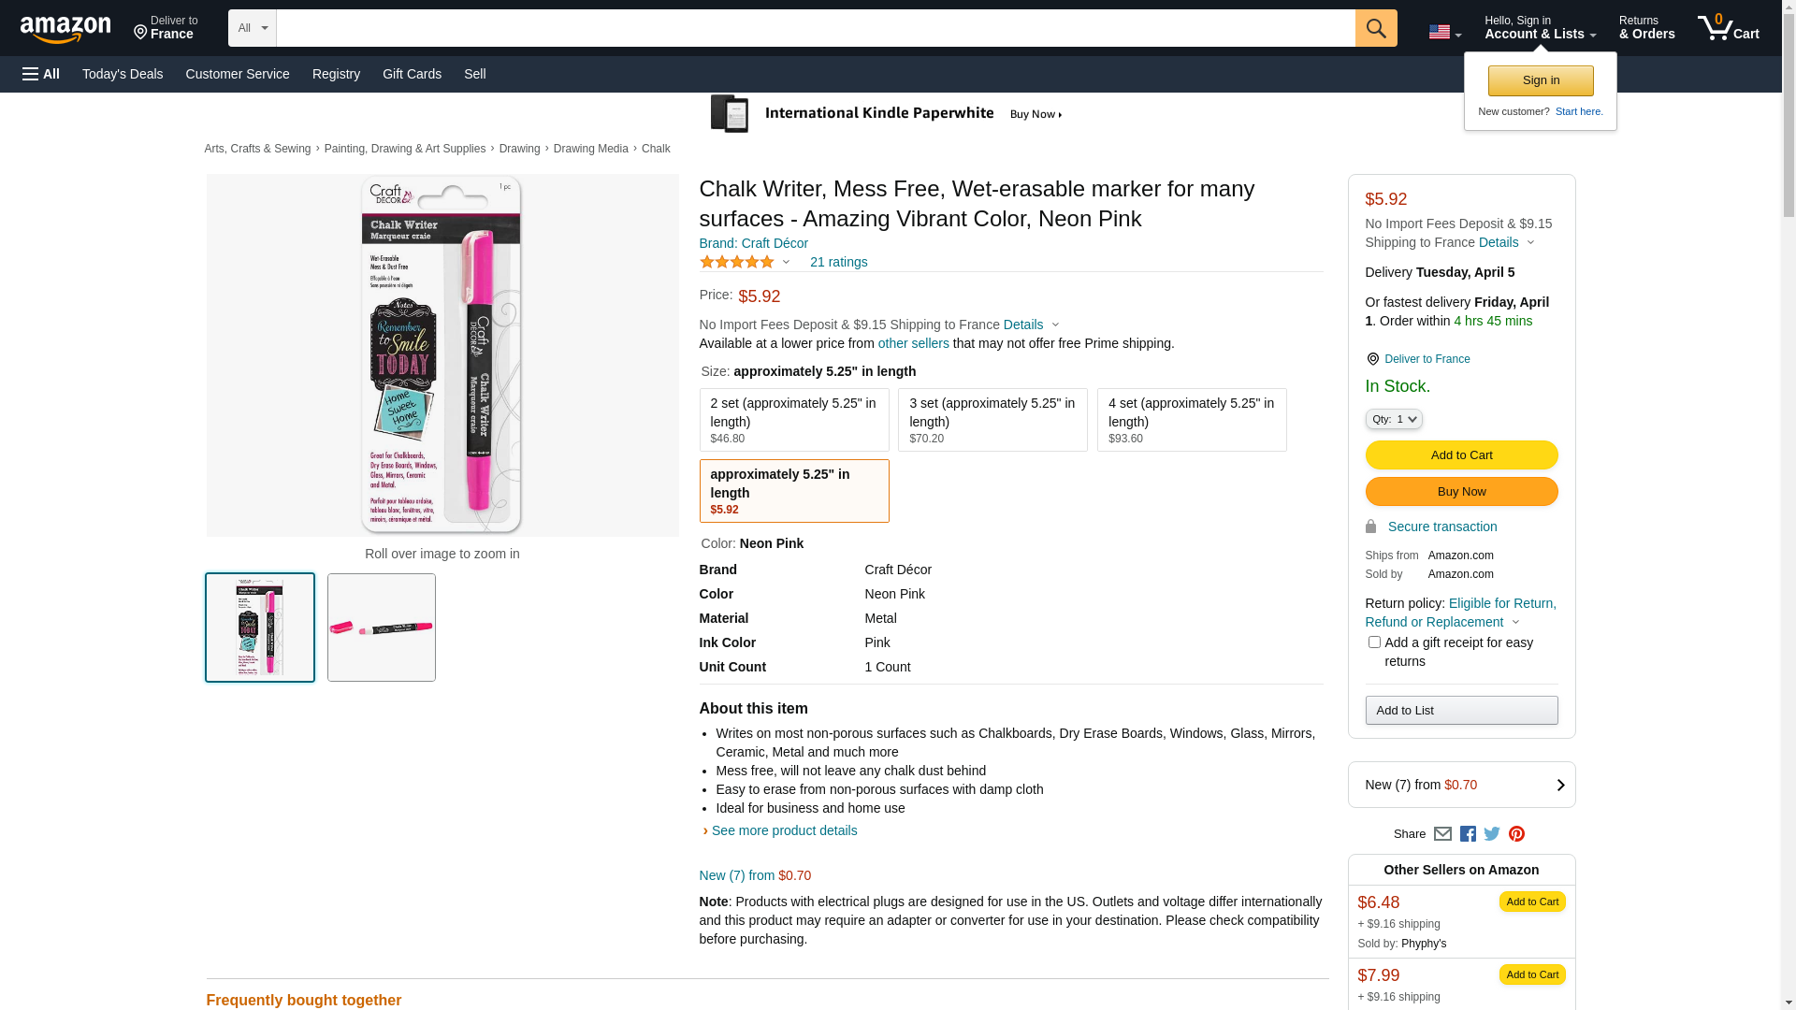Share on Pinterest icon

(1516, 834)
